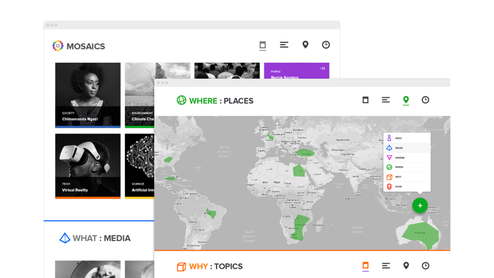Image resolution: width=494 pixels, height=278 pixels.
Task: Click the orange cube icon beside WHY:TOPICS
Action: [x=181, y=266]
